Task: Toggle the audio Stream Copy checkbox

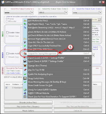Action: pyautogui.click(x=7, y=57)
